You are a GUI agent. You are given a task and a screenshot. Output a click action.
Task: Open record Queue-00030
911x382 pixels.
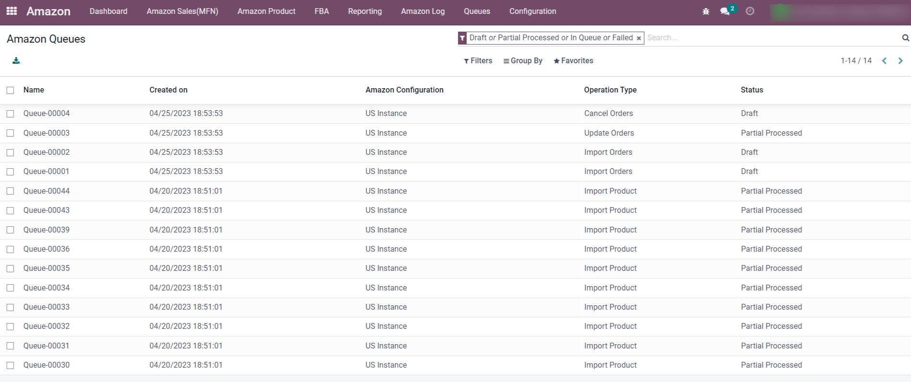coord(47,365)
